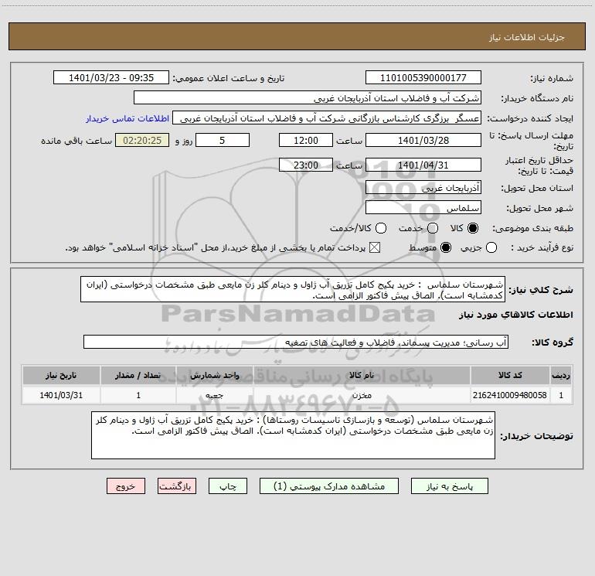The width and height of the screenshot is (595, 576).
Task: Click the تعداد / مقدار column header
Action: [x=138, y=376]
